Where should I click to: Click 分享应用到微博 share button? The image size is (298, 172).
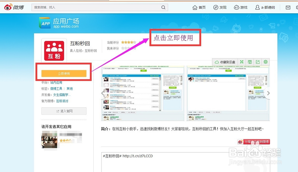pyautogui.click(x=254, y=142)
